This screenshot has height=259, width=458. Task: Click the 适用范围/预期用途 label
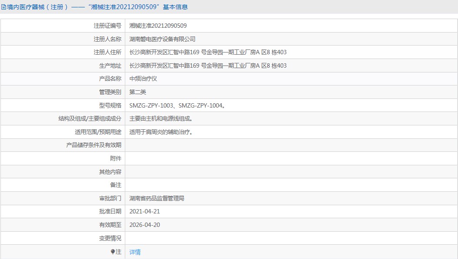coord(98,132)
